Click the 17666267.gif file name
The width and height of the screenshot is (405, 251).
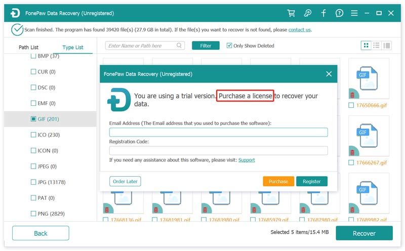tap(372, 162)
